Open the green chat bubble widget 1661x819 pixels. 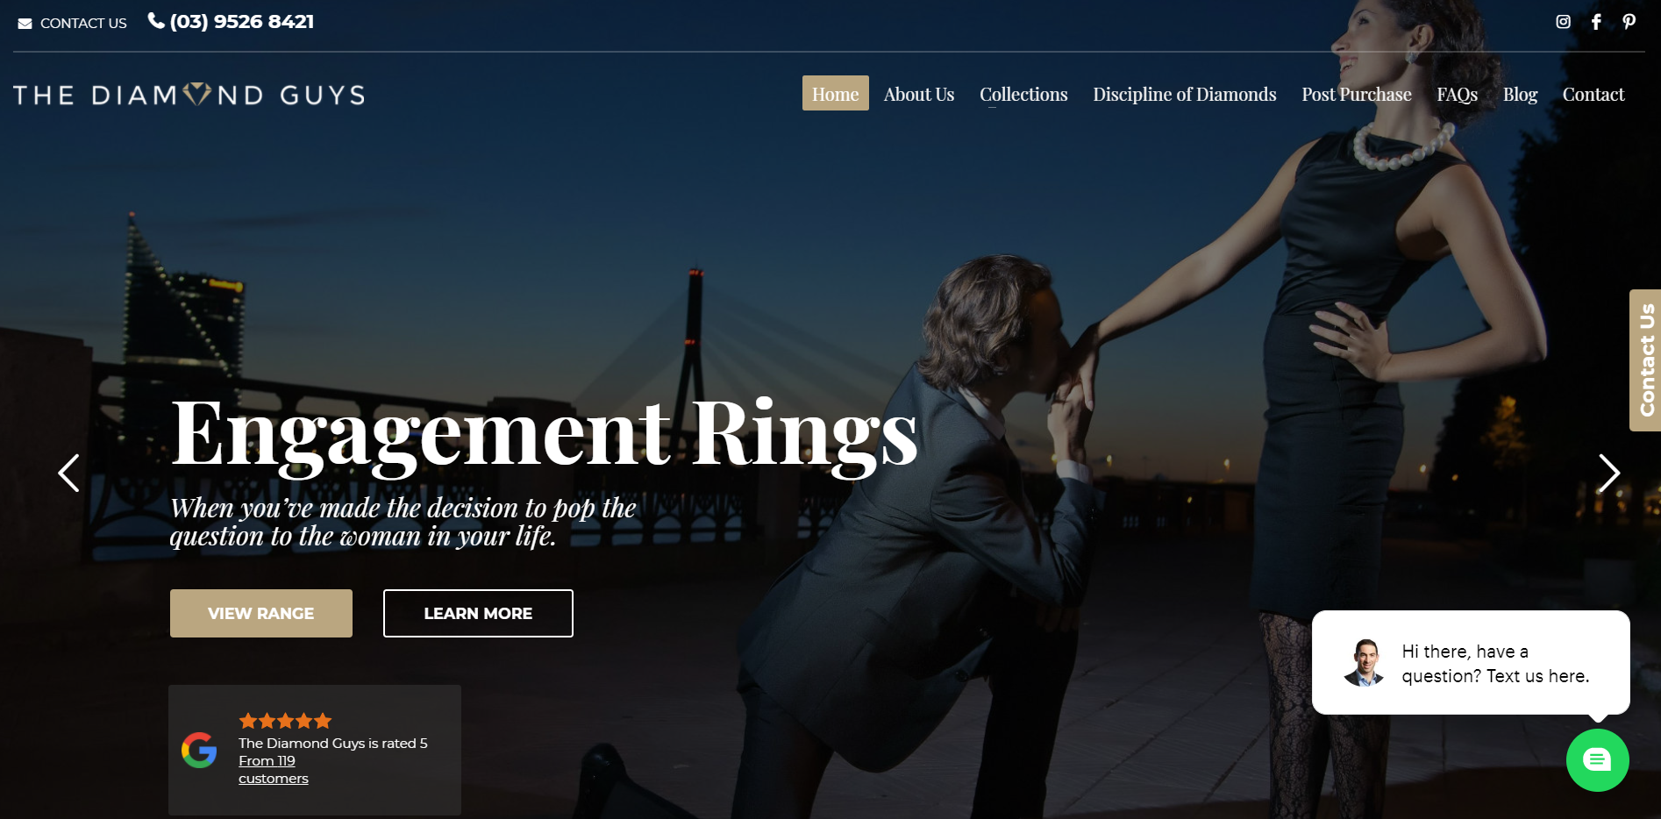point(1597,760)
